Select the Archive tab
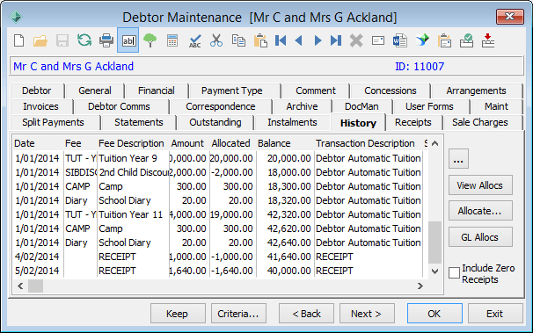This screenshot has width=533, height=333. coord(302,106)
